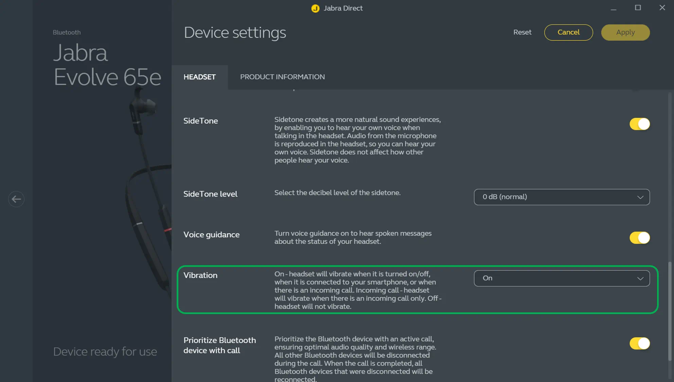The height and width of the screenshot is (382, 674).
Task: Turn off Voice guidance switch
Action: click(639, 238)
